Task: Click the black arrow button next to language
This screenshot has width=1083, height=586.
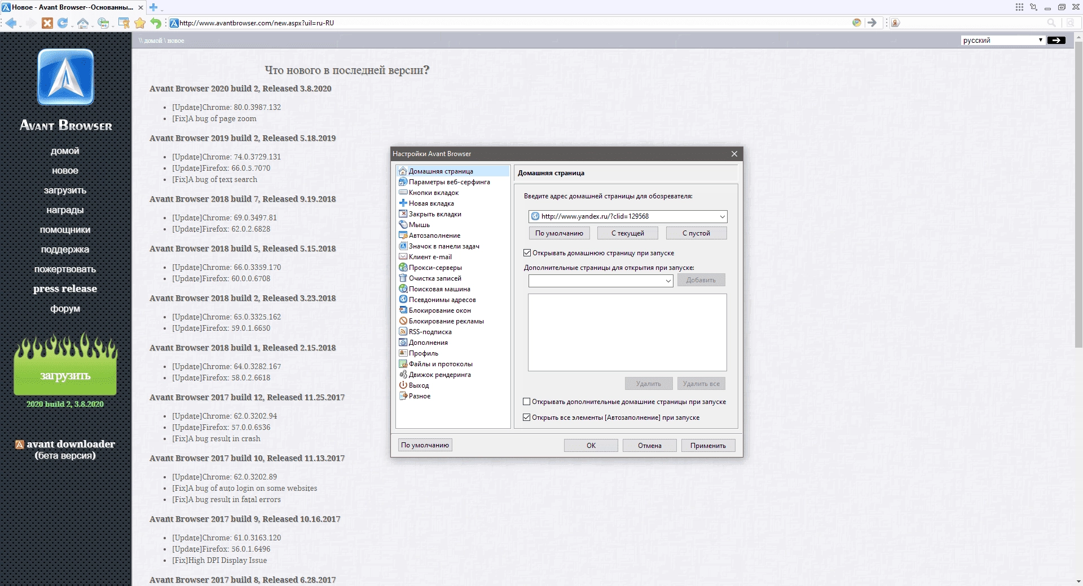Action: (x=1056, y=40)
